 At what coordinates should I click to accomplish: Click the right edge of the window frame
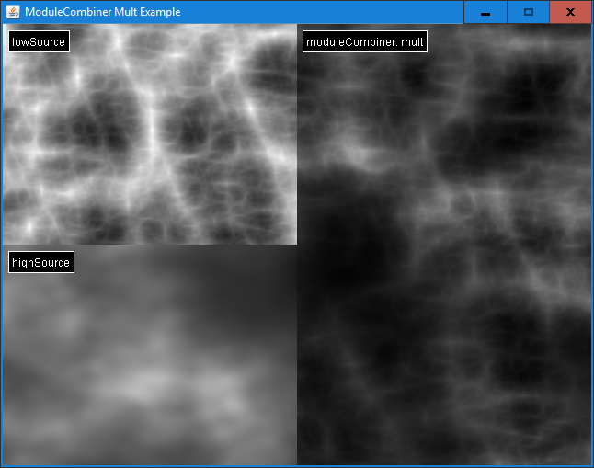(592, 245)
